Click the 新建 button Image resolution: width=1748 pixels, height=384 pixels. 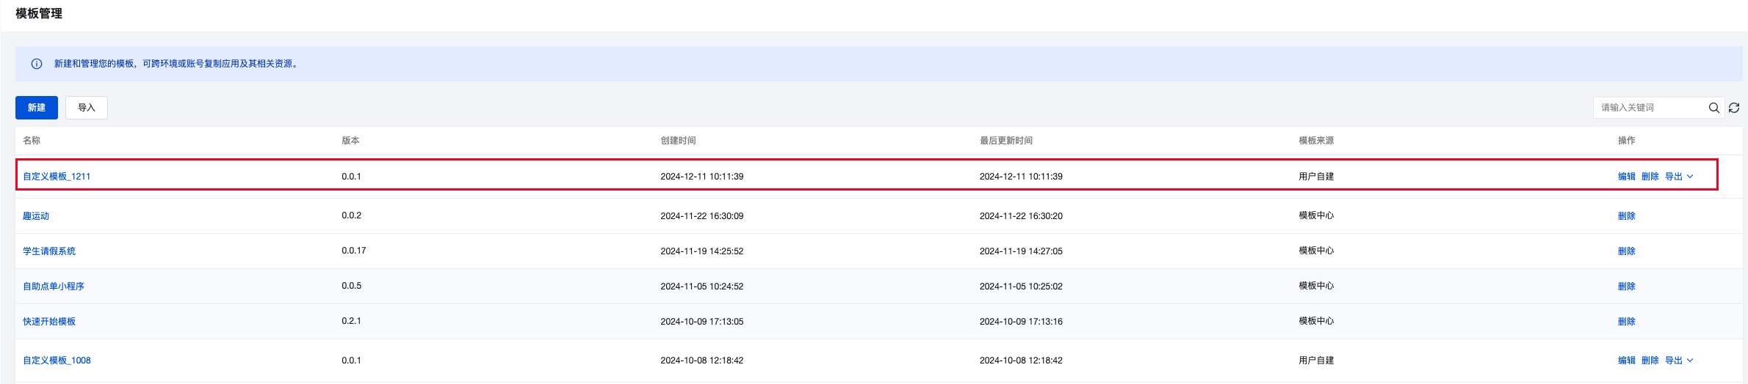click(37, 108)
